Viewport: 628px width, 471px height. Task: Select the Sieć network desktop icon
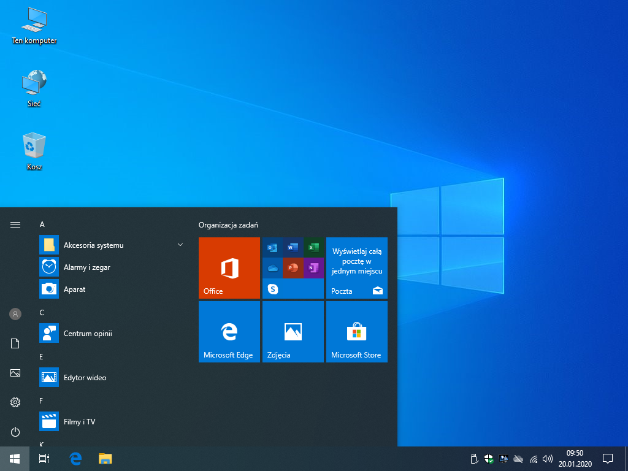[34, 88]
